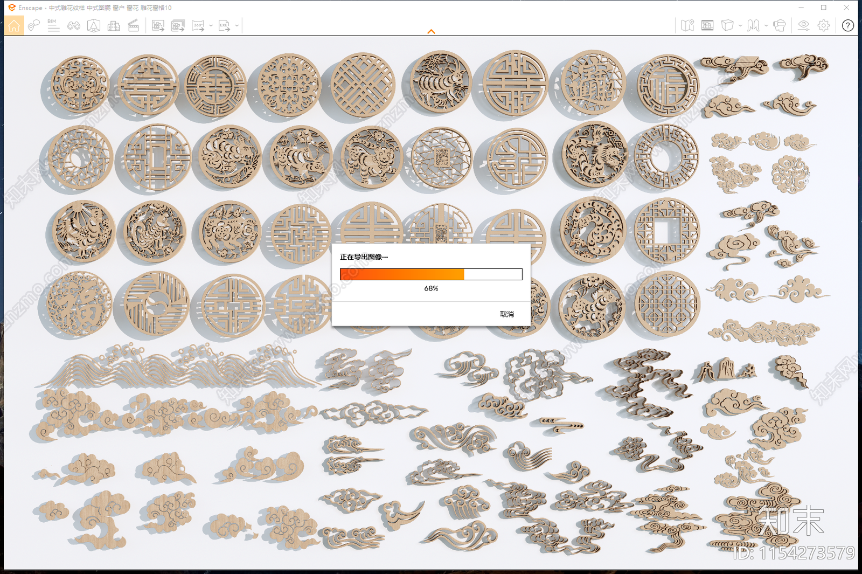862x574 pixels.
Task: Click the binoculars view icon
Action: tap(74, 25)
